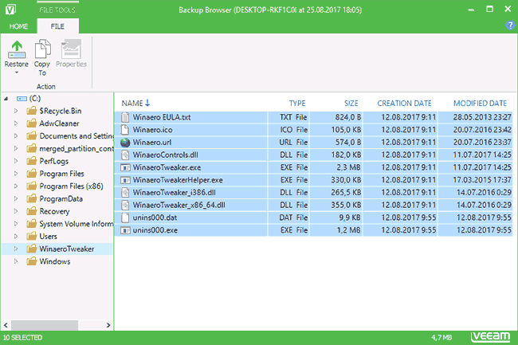Click the unins000.dat file icon
518x345 pixels.
(x=125, y=218)
